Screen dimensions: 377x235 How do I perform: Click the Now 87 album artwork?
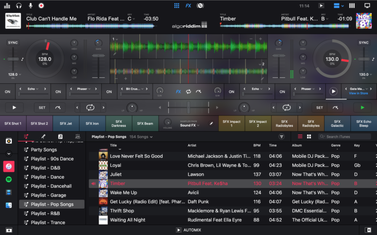(364, 21)
